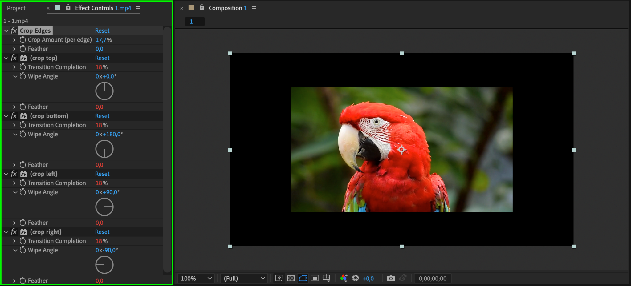This screenshot has width=631, height=286.
Task: Collapse the (crop bottom) effect group
Action: 6,116
